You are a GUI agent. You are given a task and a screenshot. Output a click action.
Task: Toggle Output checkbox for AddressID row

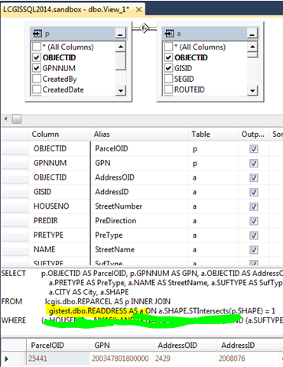(x=254, y=192)
